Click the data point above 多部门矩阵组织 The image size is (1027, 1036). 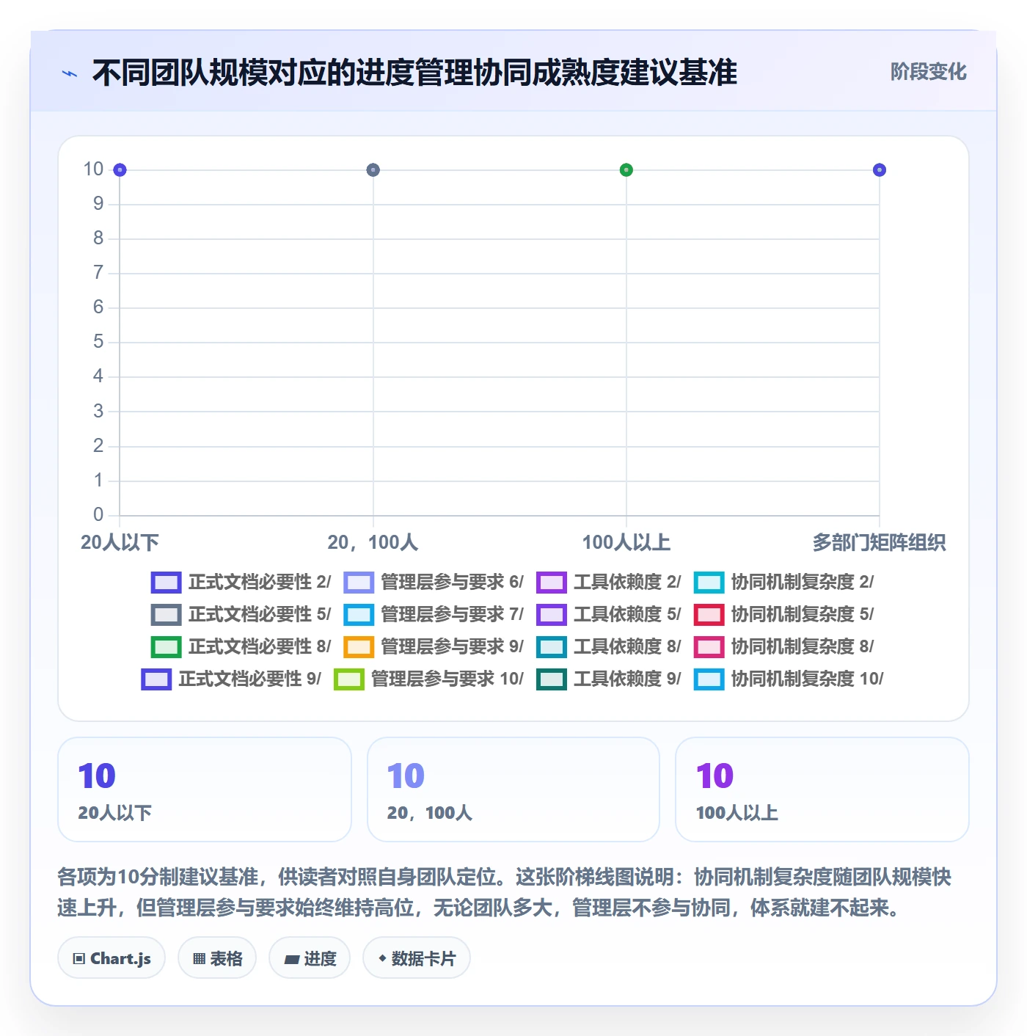(x=880, y=170)
